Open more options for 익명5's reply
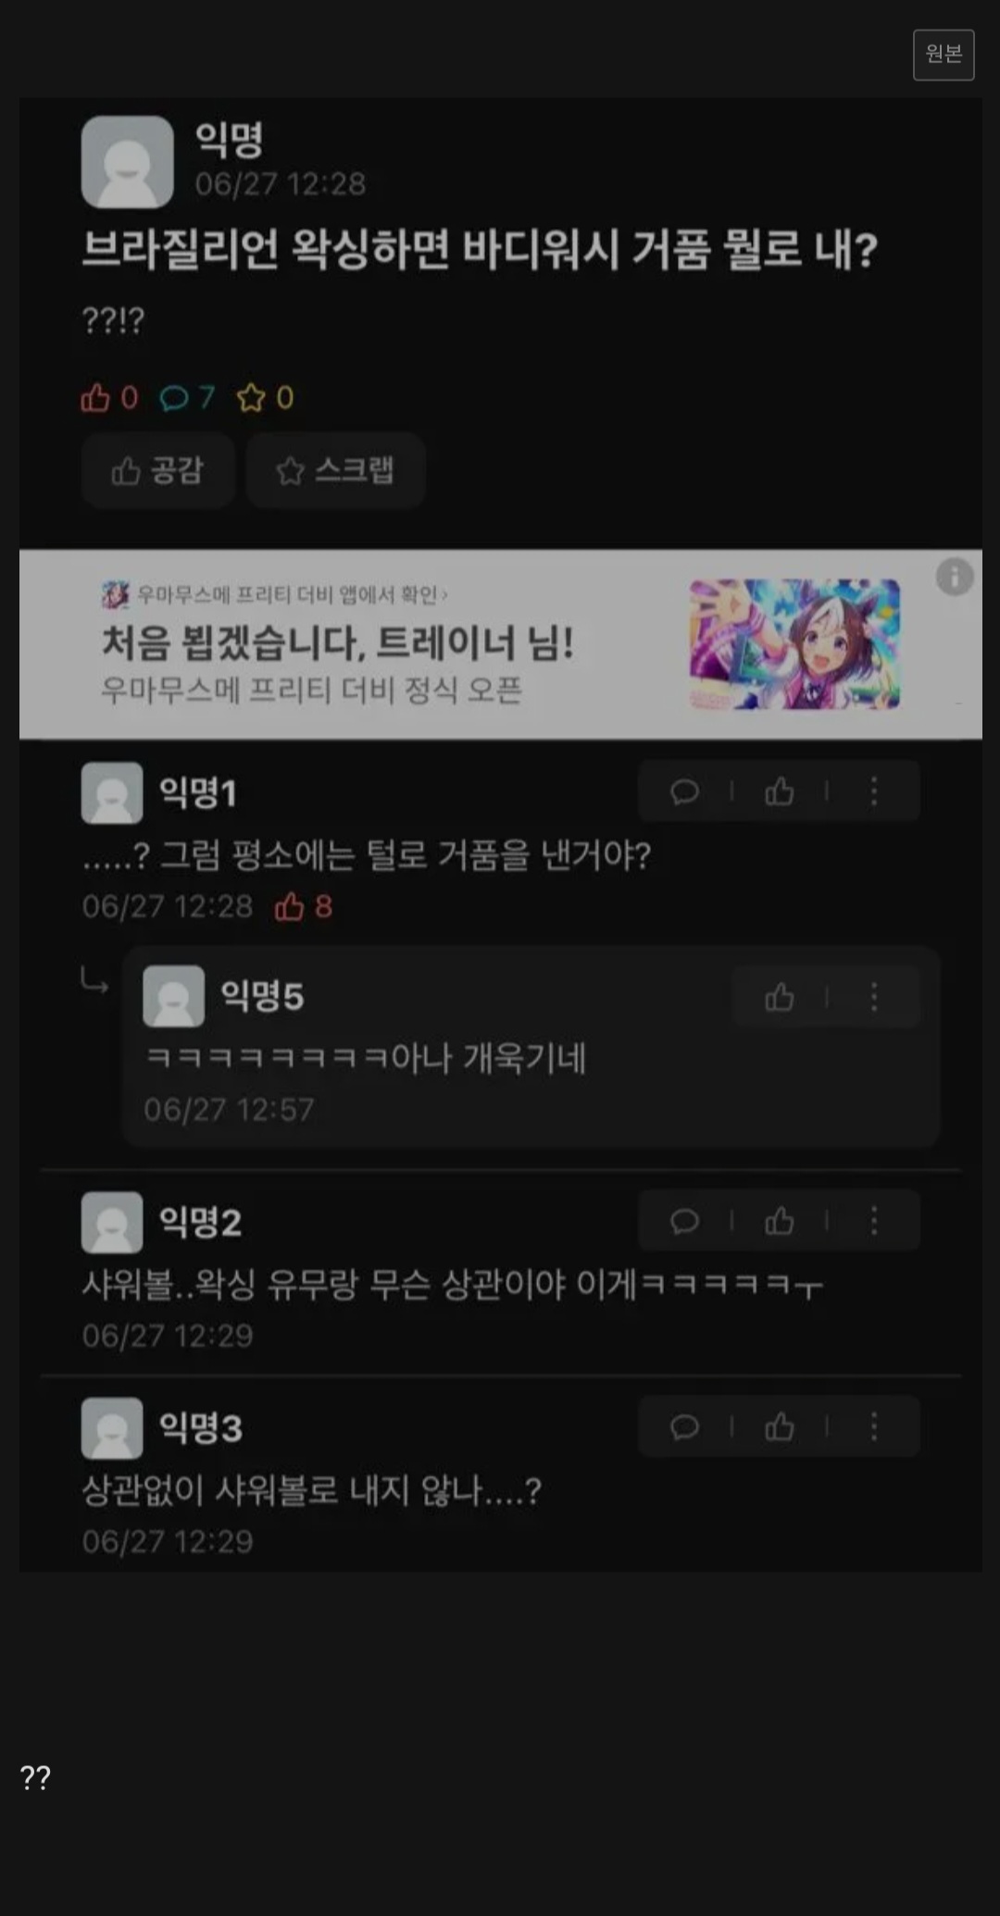Image resolution: width=1000 pixels, height=1916 pixels. click(x=873, y=997)
